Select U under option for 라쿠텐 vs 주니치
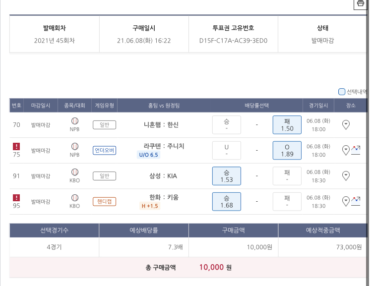Image resolution: width=372 pixels, height=286 pixels. click(226, 150)
